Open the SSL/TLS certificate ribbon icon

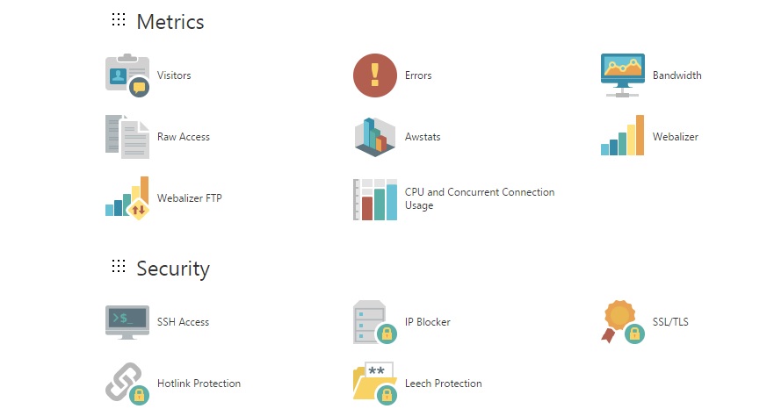click(x=623, y=322)
